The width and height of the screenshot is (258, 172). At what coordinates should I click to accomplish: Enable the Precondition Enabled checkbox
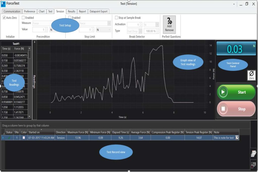tap(23, 18)
